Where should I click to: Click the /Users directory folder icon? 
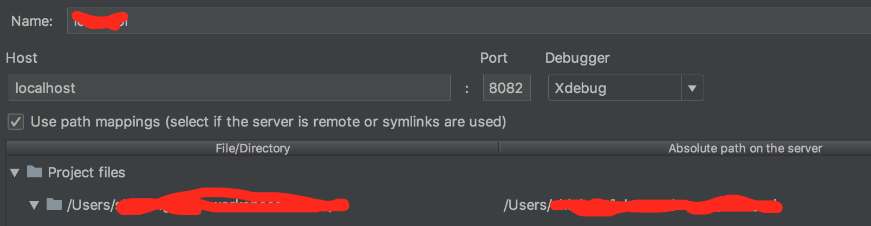[54, 204]
